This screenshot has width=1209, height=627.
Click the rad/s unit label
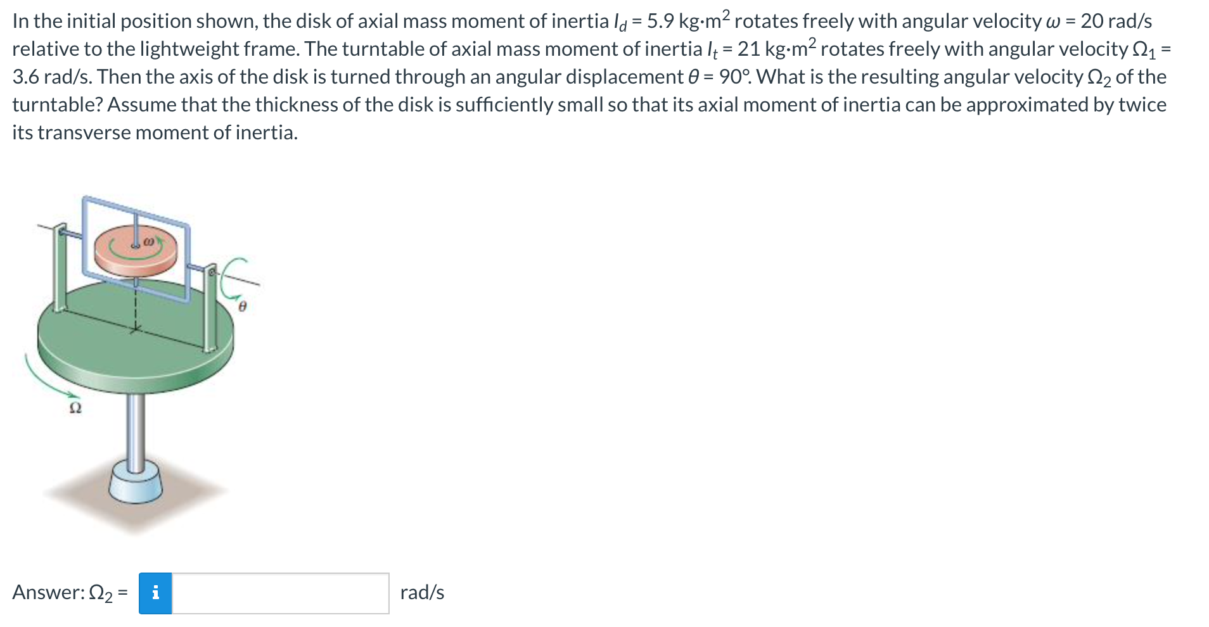[x=422, y=593]
